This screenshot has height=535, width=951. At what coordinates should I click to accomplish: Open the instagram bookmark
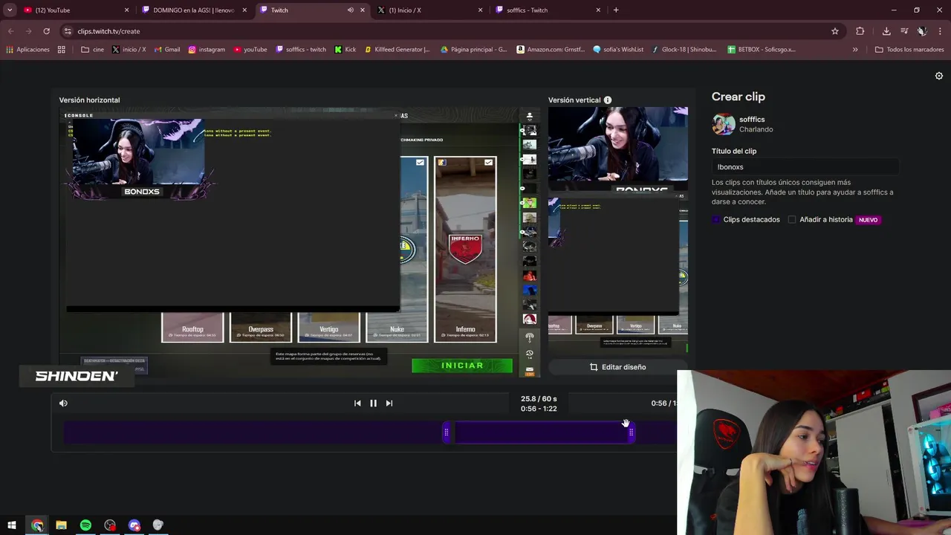click(x=207, y=50)
